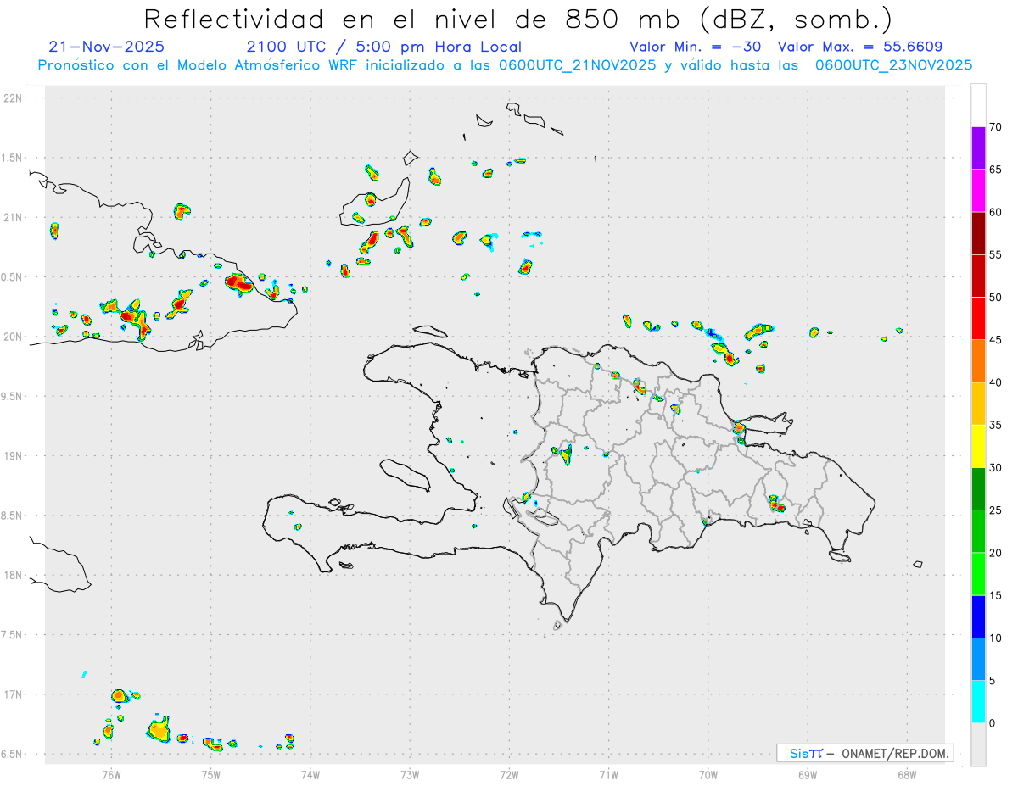Image resolution: width=1018 pixels, height=786 pixels.
Task: Click the '9.5N' latitude tick label
Action: click(x=13, y=396)
